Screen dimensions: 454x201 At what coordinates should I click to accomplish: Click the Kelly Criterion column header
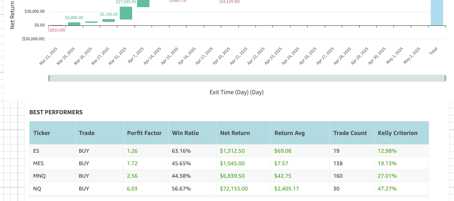pyautogui.click(x=398, y=133)
